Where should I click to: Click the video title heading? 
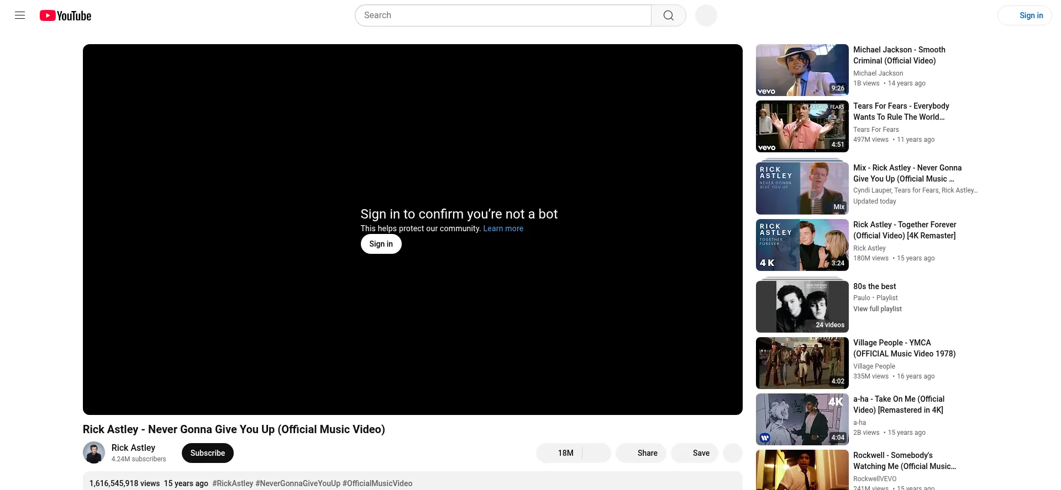[234, 429]
